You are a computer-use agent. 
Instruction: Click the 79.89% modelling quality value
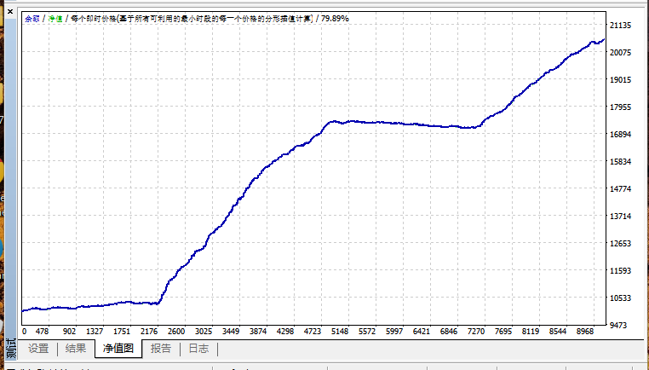coord(335,19)
